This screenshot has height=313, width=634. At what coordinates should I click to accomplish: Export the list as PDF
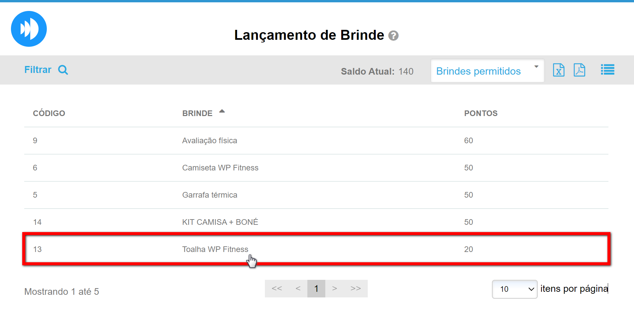[x=579, y=70]
